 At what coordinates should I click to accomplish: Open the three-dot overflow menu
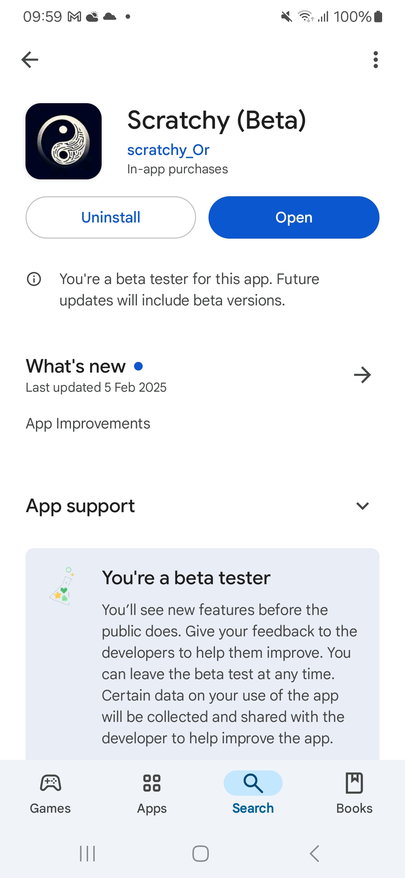click(x=375, y=60)
